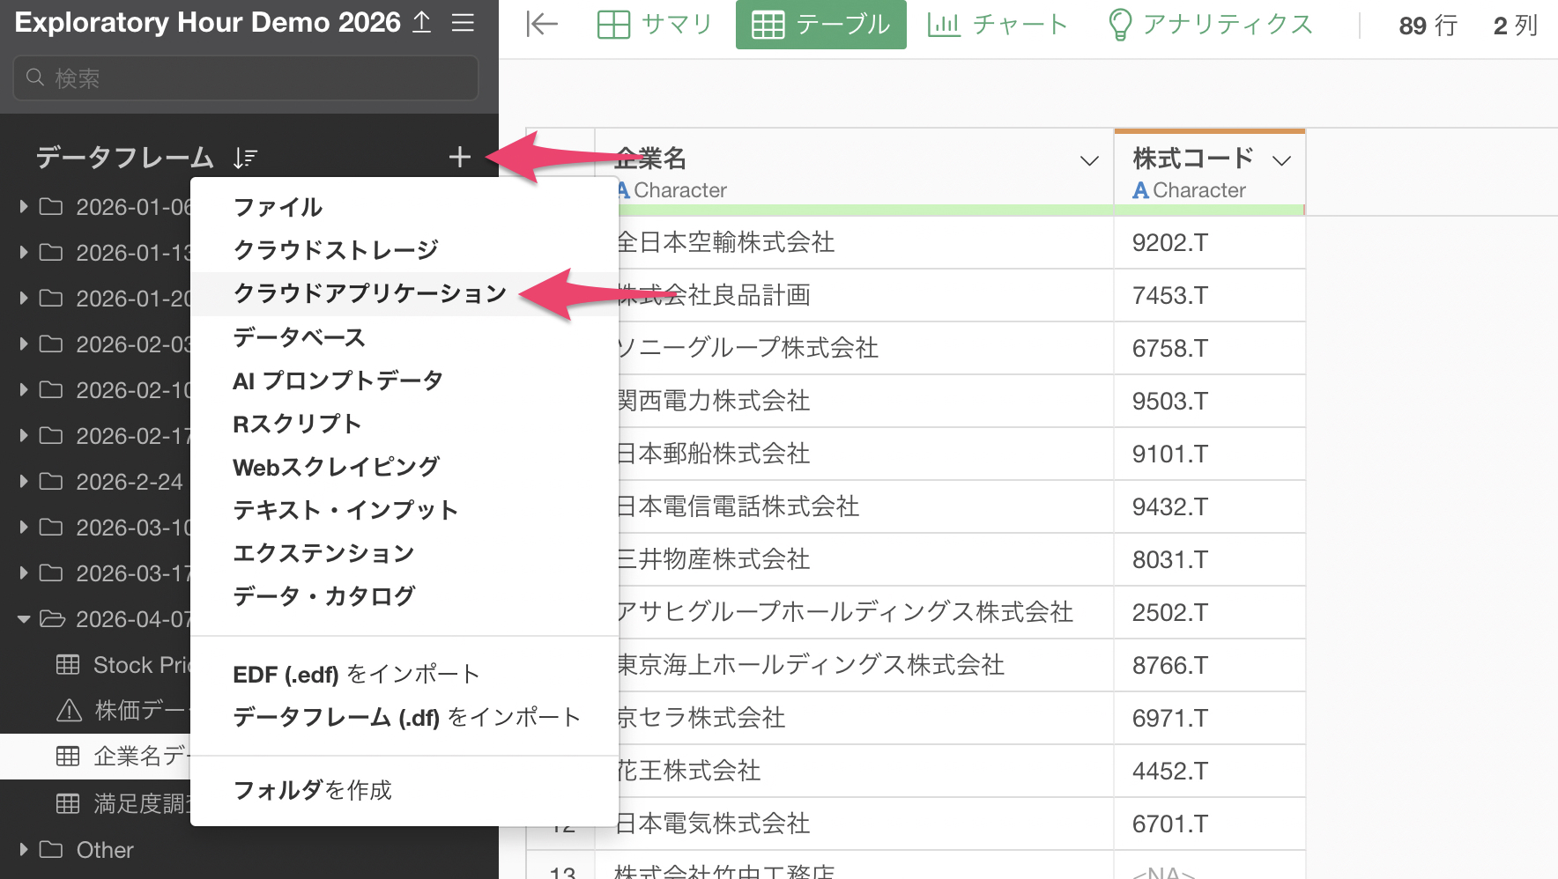Select EDF (.edf) をインポート option

[356, 675]
